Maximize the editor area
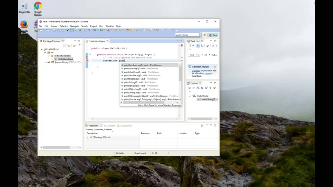The image size is (333, 187). click(x=181, y=41)
